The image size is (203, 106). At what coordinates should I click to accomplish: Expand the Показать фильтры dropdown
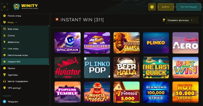182,20
